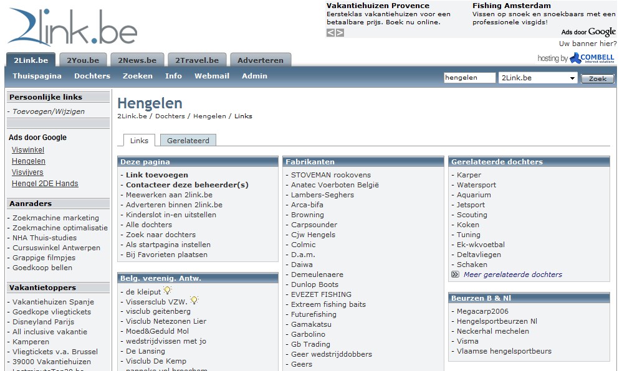
Task: Open the Visvijvers ad link
Action: click(27, 172)
